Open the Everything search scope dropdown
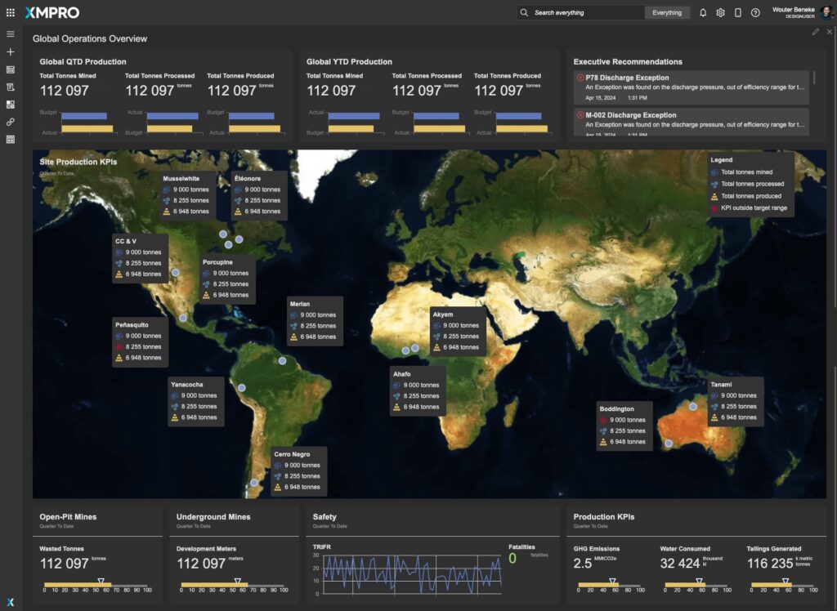837x611 pixels. (667, 12)
